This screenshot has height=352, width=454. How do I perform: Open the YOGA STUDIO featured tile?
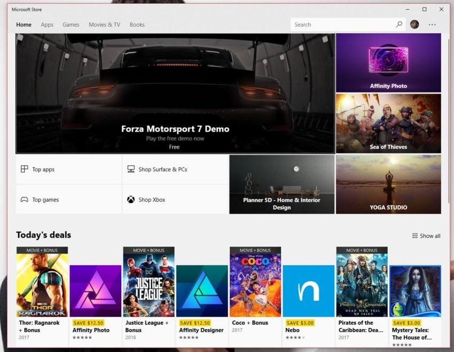tap(388, 184)
